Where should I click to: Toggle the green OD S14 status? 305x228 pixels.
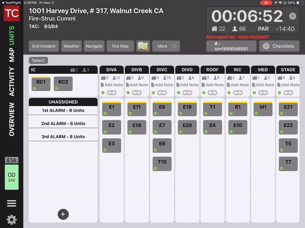pos(11,177)
